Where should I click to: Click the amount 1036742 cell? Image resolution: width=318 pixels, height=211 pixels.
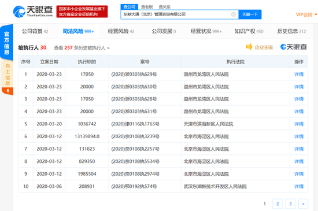[x=87, y=124]
